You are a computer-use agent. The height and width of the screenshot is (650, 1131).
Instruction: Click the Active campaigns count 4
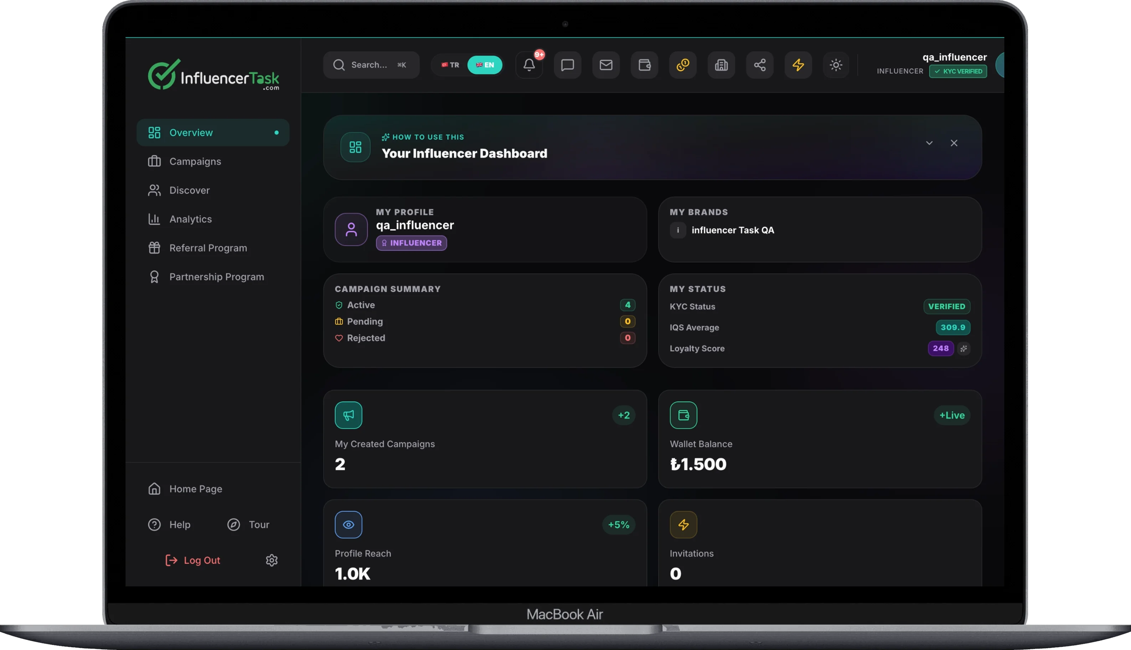tap(628, 305)
